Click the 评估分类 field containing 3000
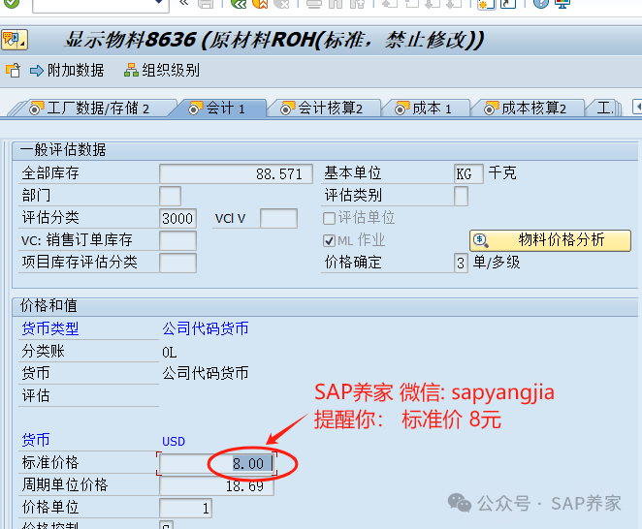 coord(177,219)
